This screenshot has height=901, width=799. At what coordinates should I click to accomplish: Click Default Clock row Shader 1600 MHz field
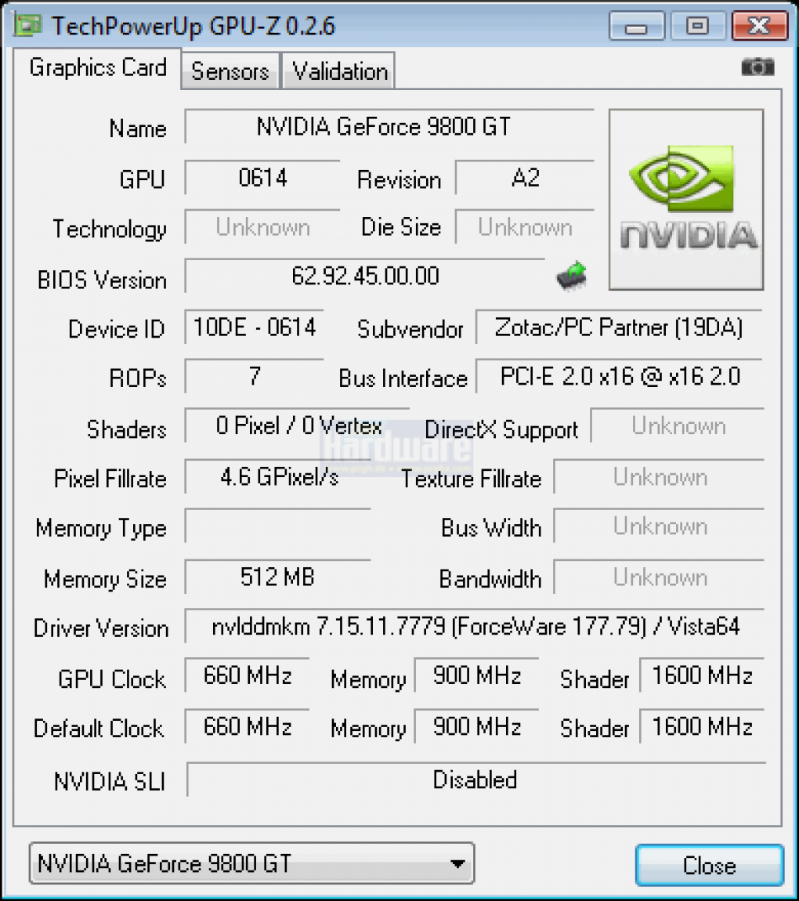pos(702,726)
